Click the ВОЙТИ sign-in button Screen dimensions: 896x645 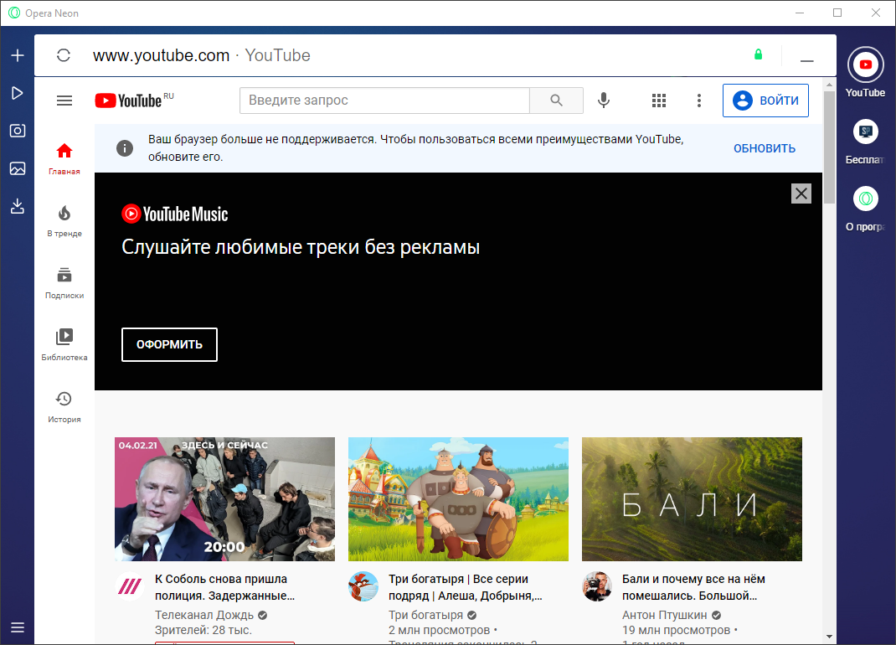click(x=765, y=101)
